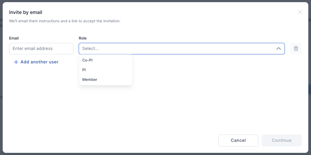Click the Role field label
The height and width of the screenshot is (155, 311).
pos(83,38)
